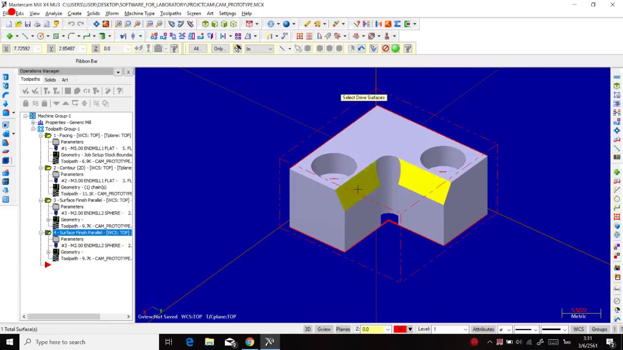Collapse operation 1 - Facing node
623x350 pixels.
click(x=41, y=136)
